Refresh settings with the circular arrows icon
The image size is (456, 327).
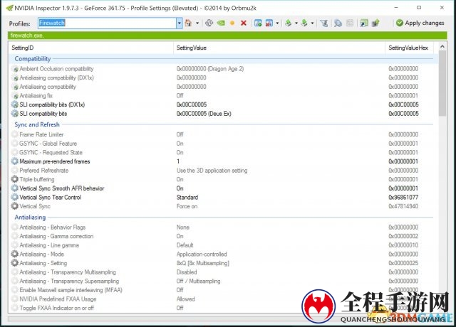tap(209, 23)
